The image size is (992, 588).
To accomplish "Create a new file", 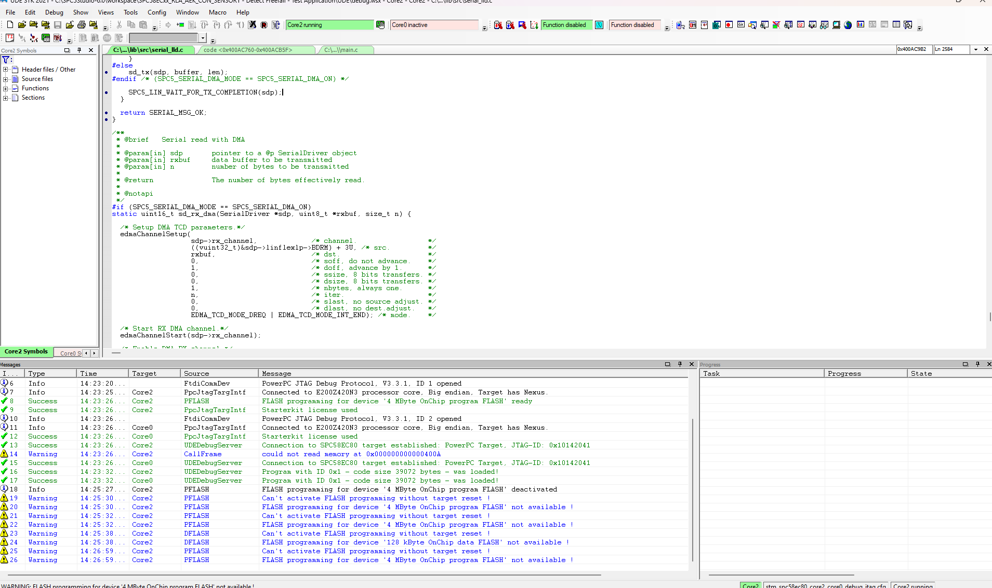I will point(10,24).
